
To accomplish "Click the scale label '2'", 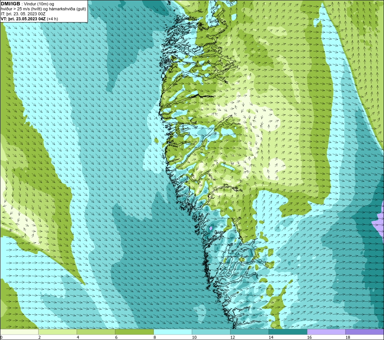I will tap(40, 337).
